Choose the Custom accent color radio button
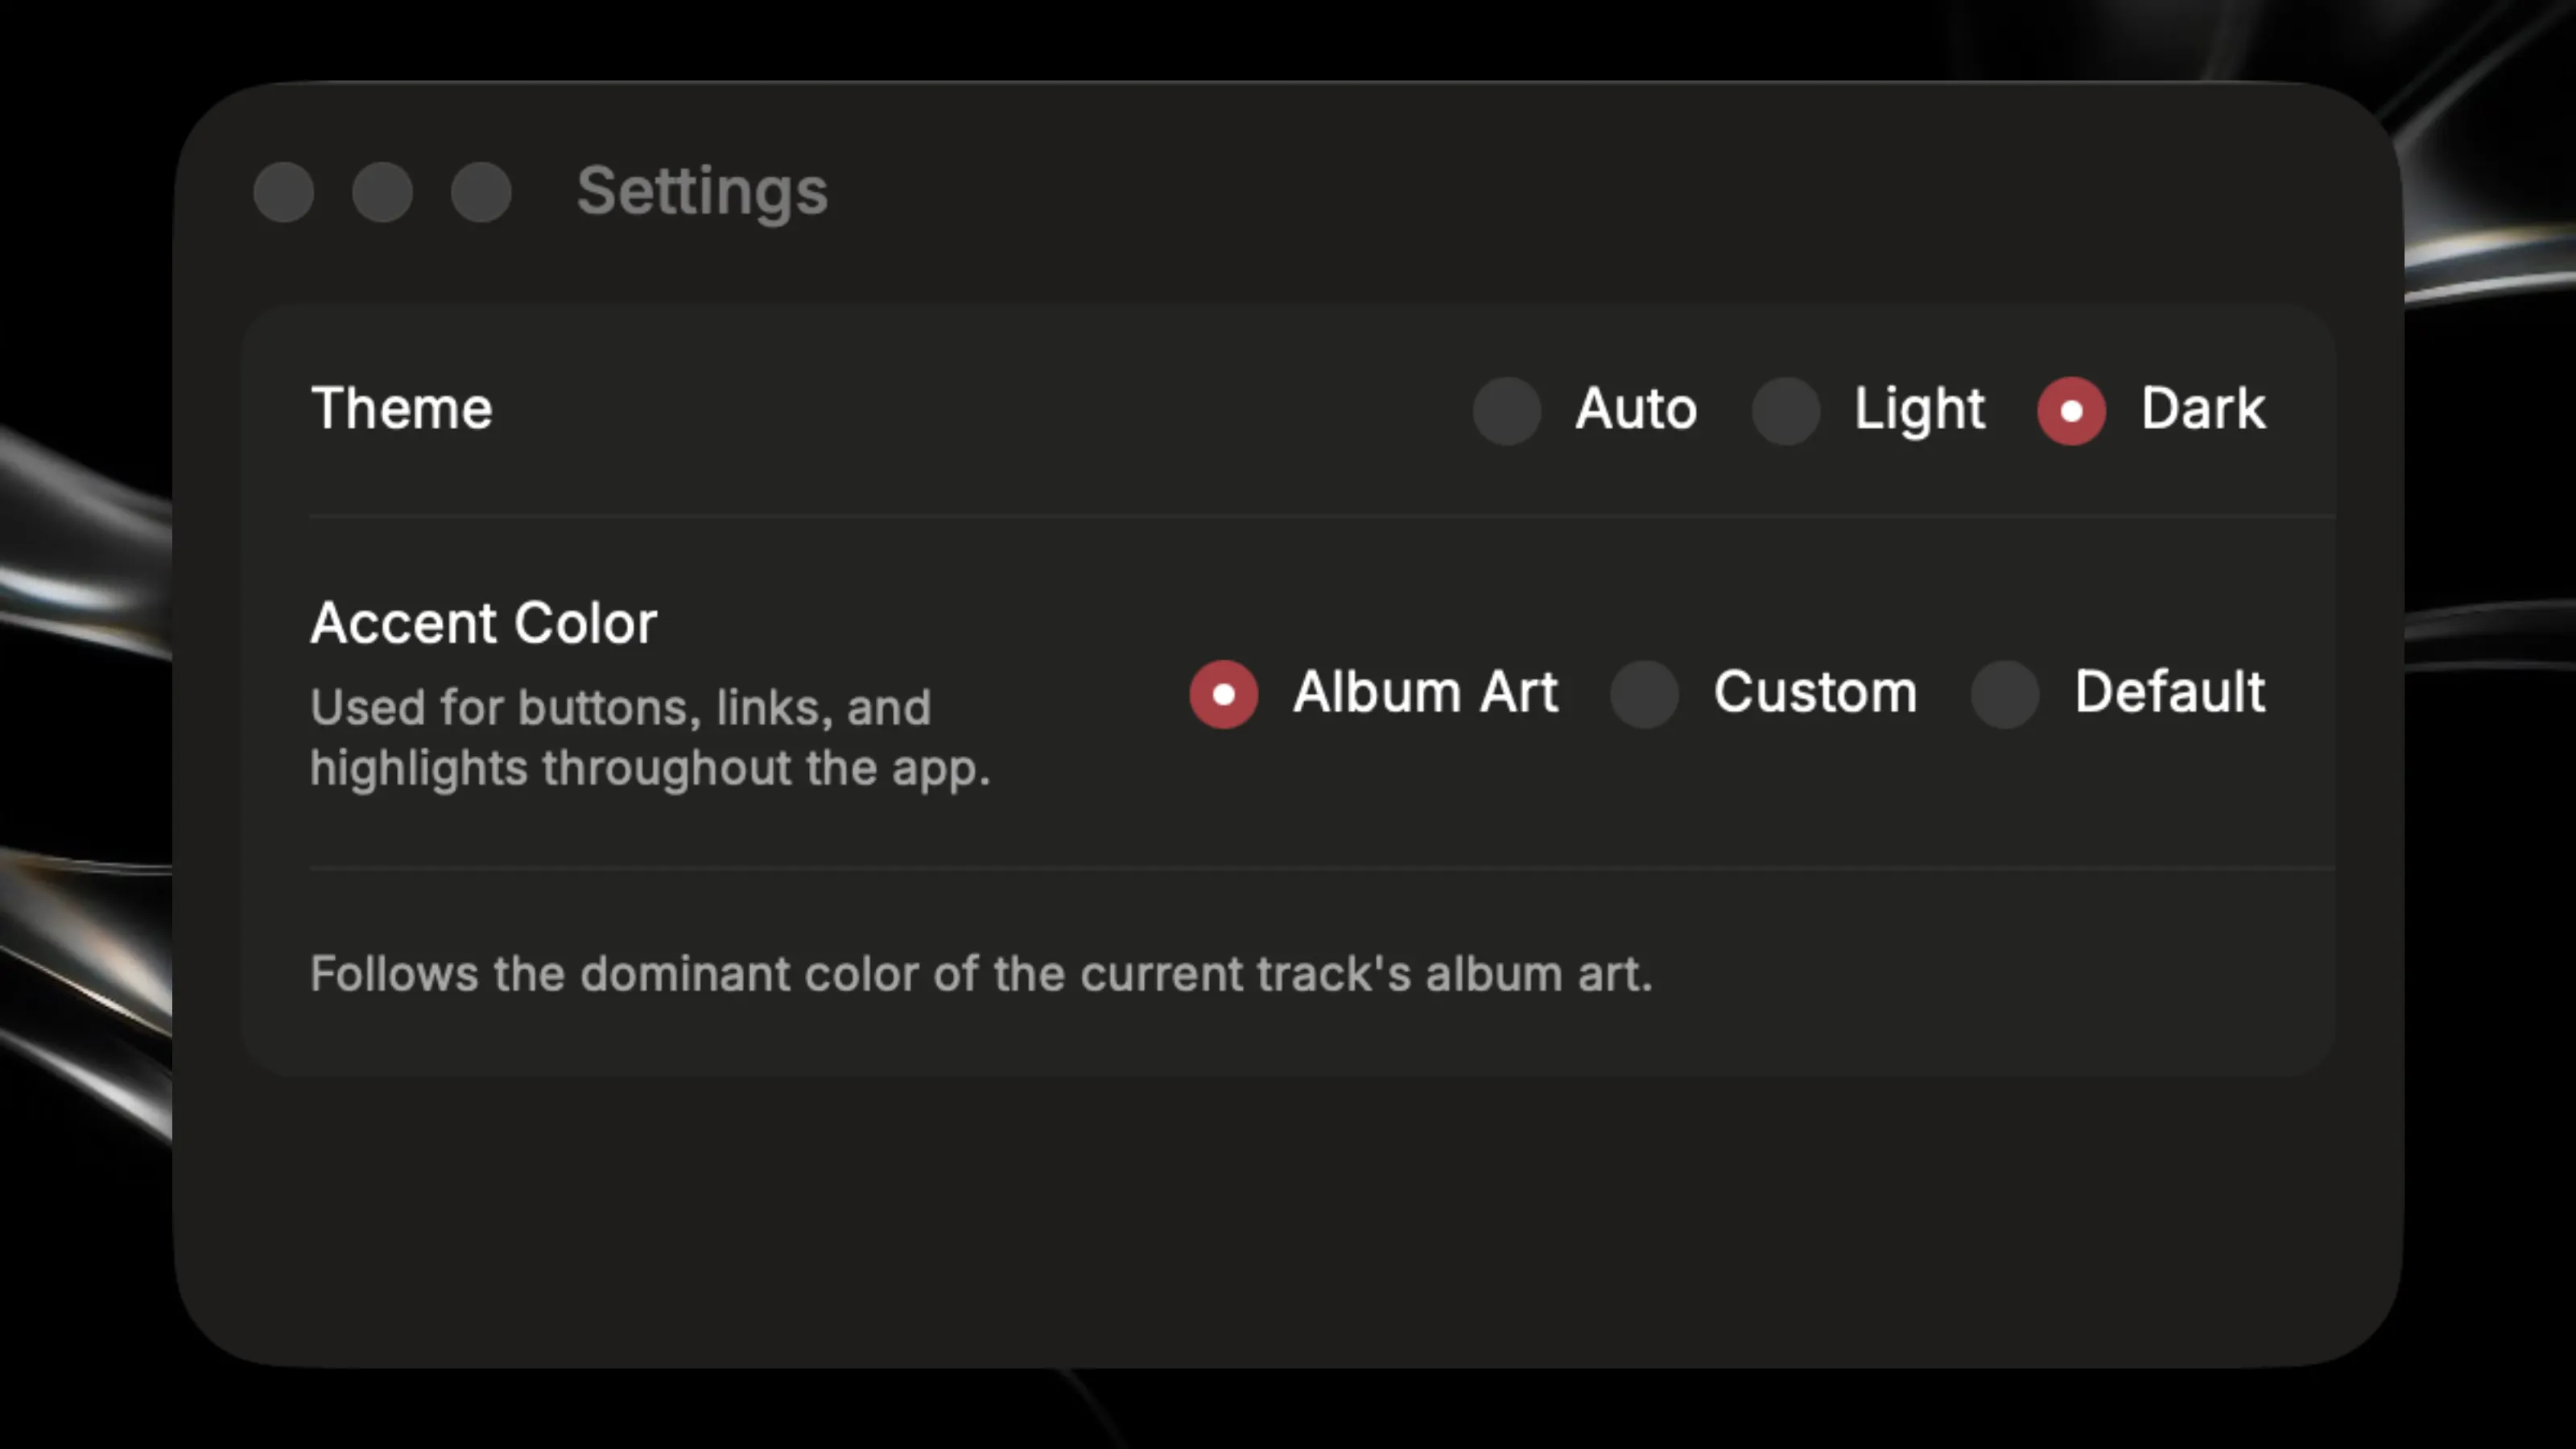This screenshot has height=1449, width=2576. point(1644,694)
